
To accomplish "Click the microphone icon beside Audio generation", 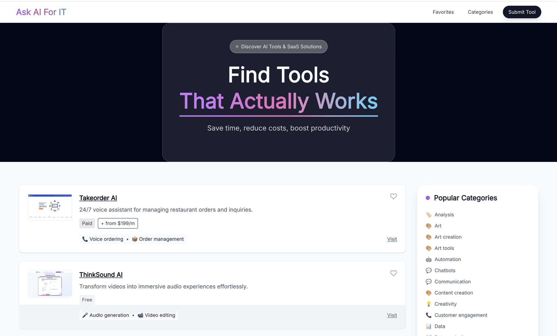I will tap(85, 315).
